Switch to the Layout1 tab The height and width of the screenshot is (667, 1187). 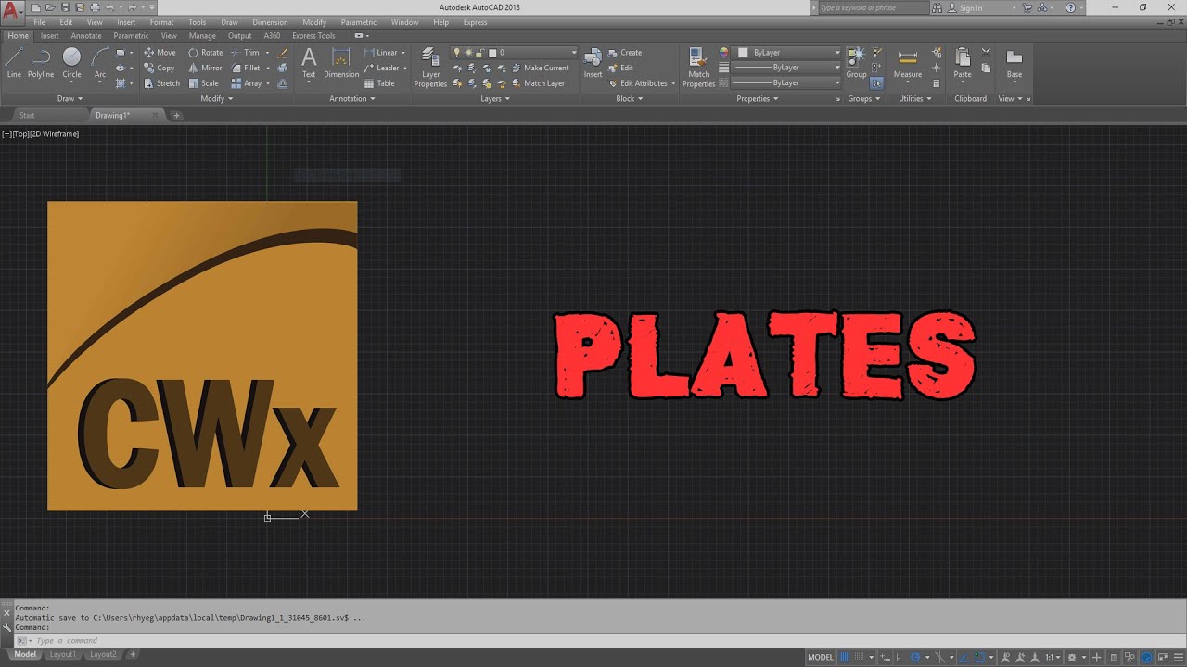pyautogui.click(x=63, y=655)
